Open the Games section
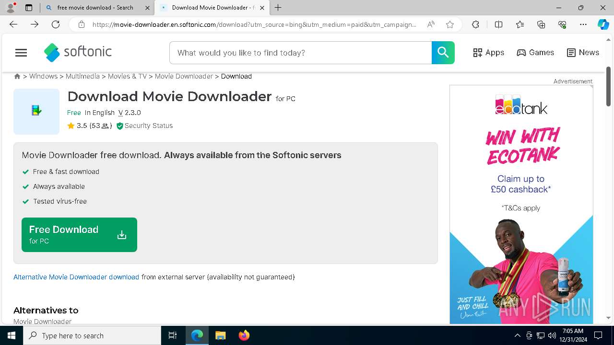This screenshot has height=345, width=614. point(535,53)
